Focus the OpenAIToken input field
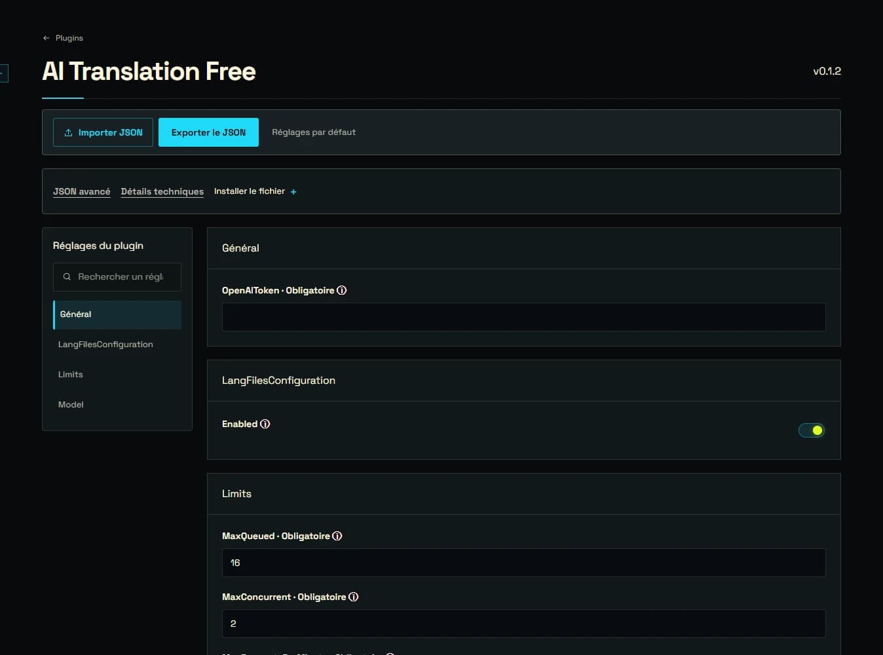This screenshot has height=655, width=883. (523, 317)
